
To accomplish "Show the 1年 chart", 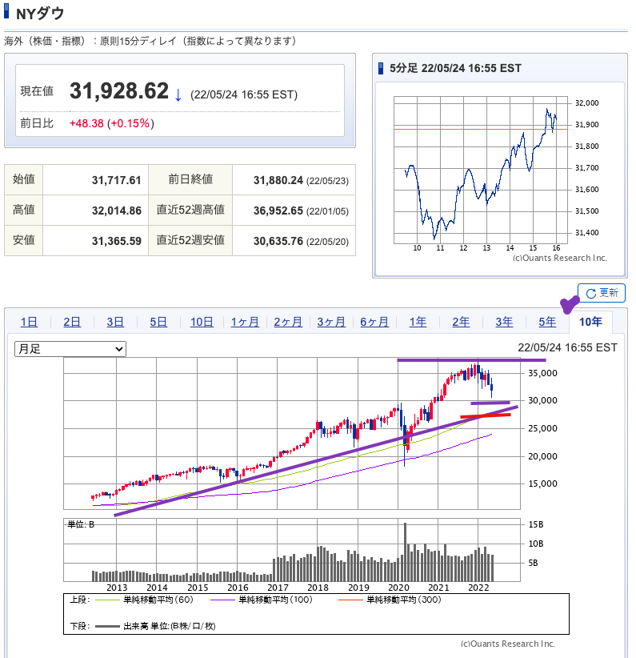I will click(418, 322).
